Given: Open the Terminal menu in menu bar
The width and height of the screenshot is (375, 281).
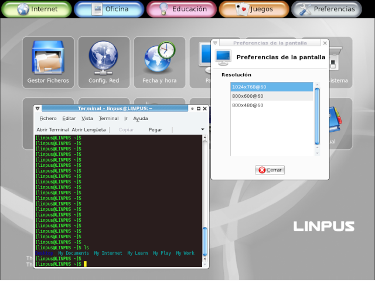Looking at the screenshot, I should 108,118.
